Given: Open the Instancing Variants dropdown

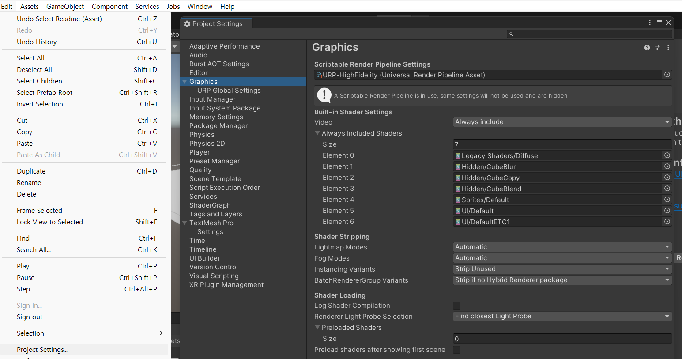Looking at the screenshot, I should click(562, 269).
